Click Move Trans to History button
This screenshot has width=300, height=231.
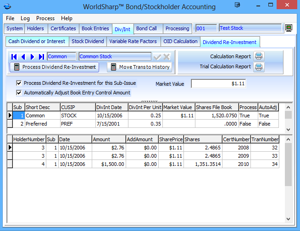[140, 67]
